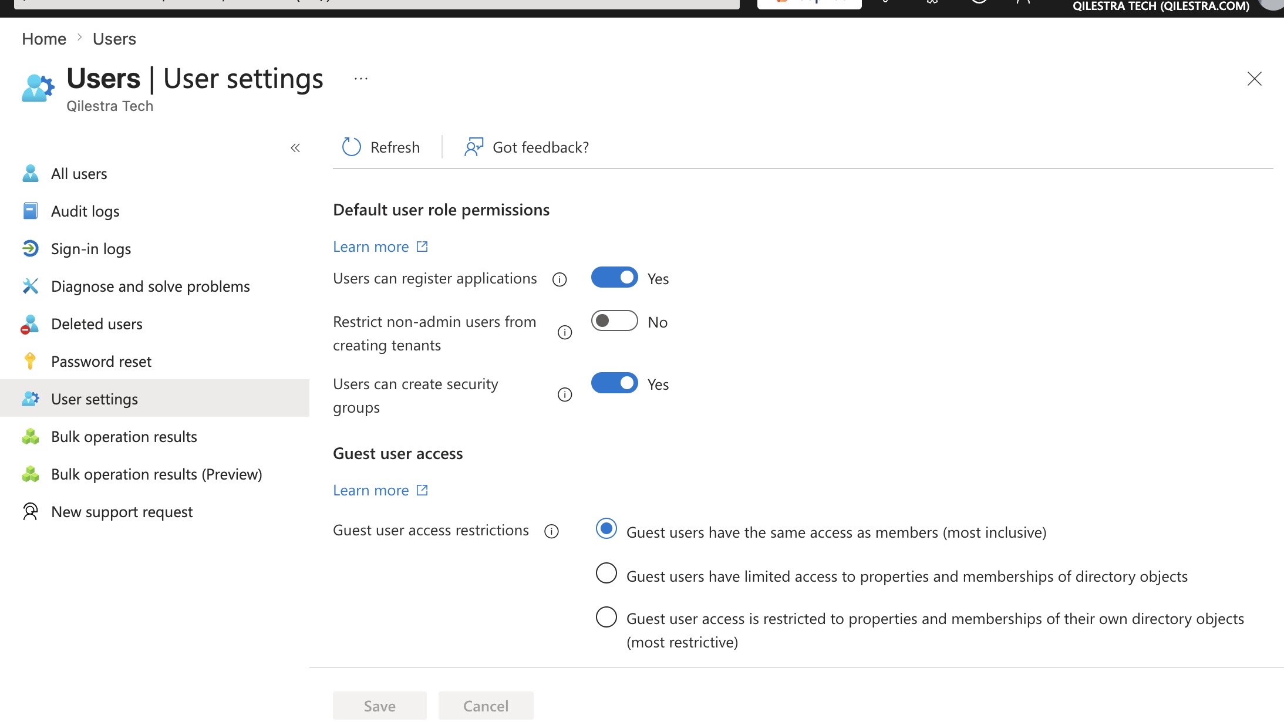Click the Got feedback person icon
Screen dimensions: 1284x722
coord(474,147)
